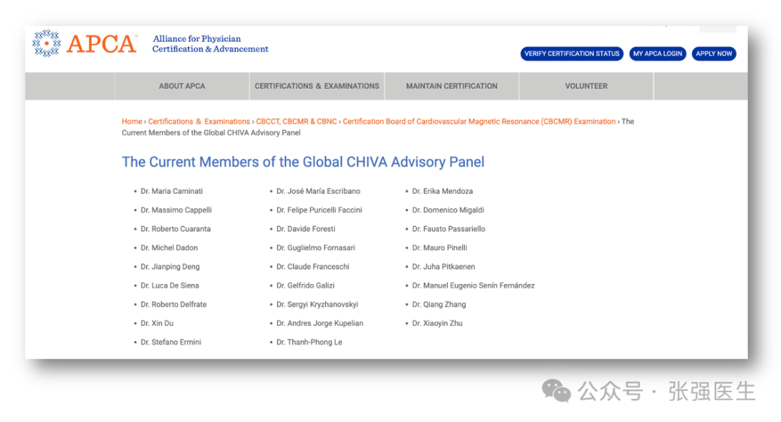Go to the Home breadcrumb link
The width and height of the screenshot is (781, 422).
132,121
